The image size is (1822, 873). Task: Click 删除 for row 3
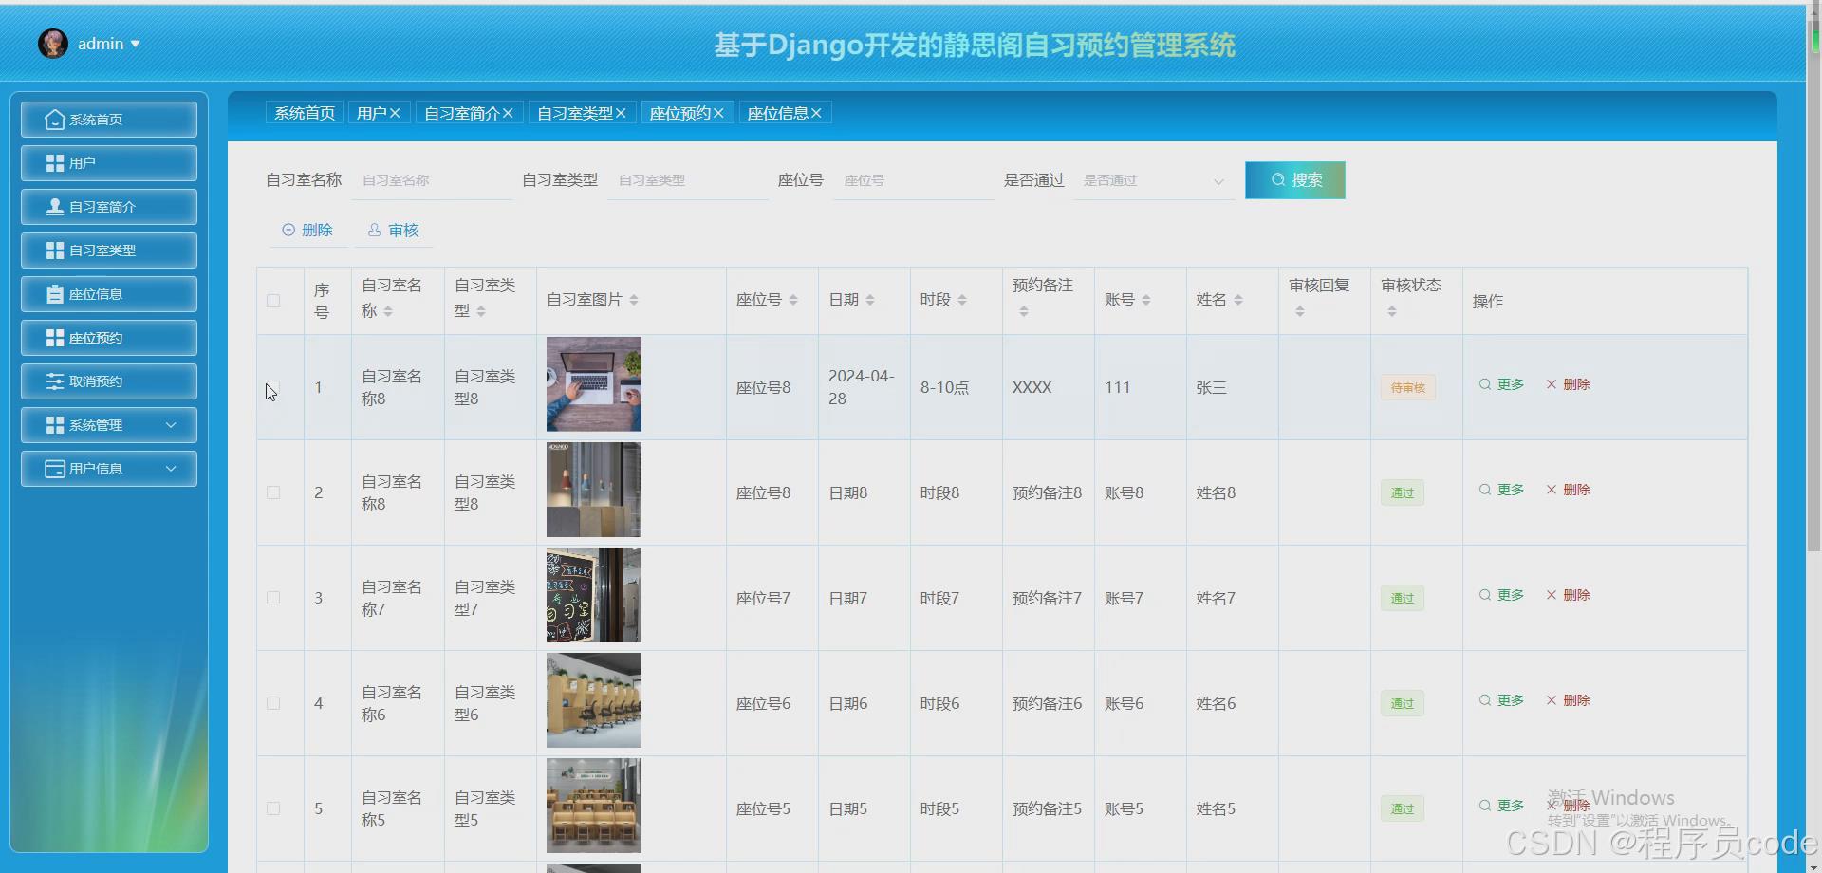tap(1568, 595)
